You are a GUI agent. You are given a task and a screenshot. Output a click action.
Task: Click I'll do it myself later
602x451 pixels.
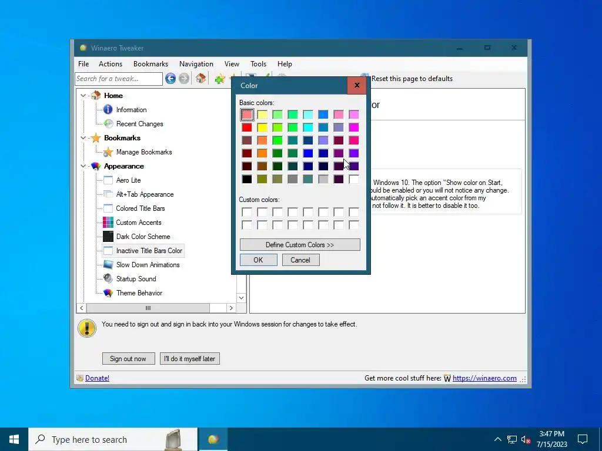(190, 359)
